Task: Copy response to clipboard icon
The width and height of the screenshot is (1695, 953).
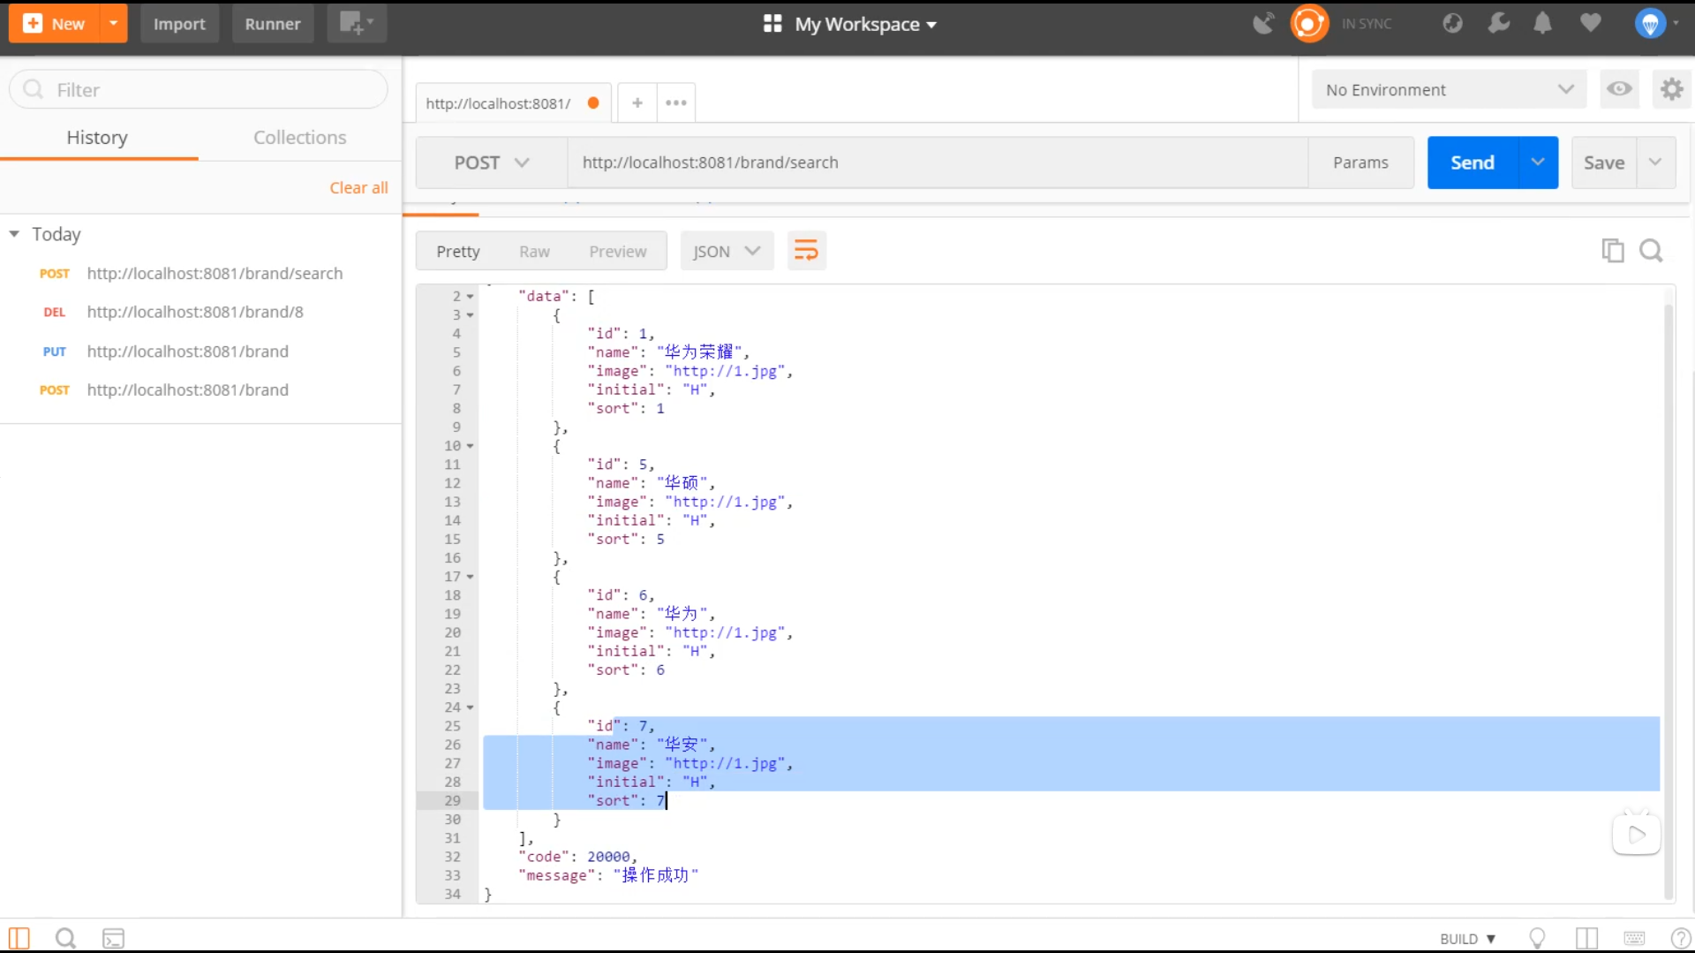Action: click(1613, 251)
